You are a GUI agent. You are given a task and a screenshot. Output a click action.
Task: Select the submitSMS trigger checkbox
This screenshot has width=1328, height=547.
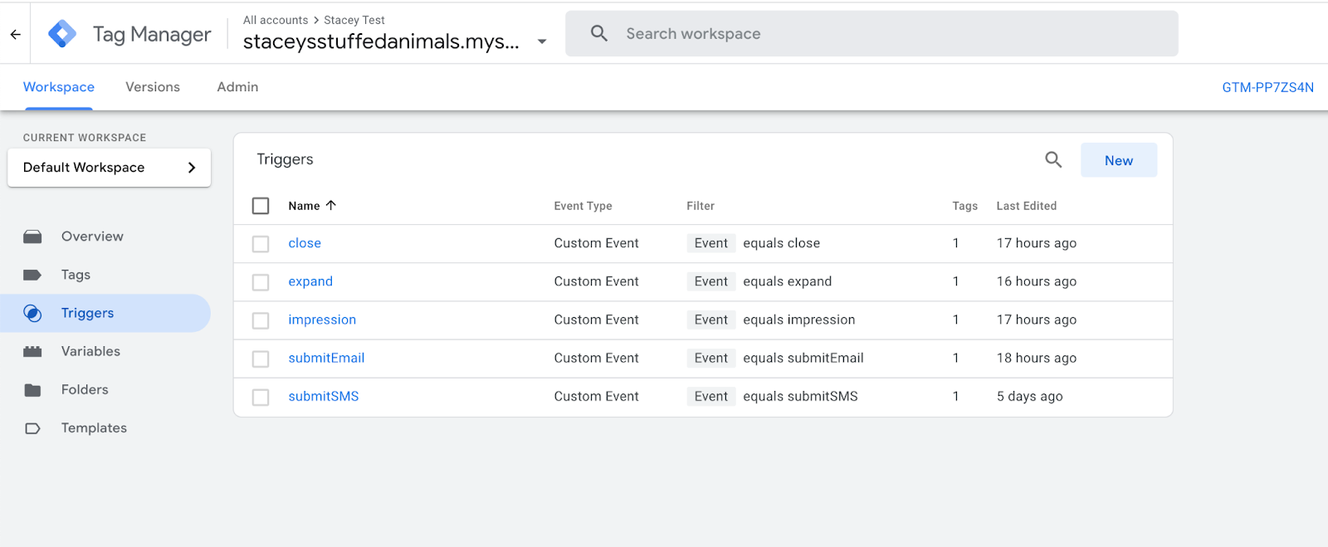click(x=261, y=397)
